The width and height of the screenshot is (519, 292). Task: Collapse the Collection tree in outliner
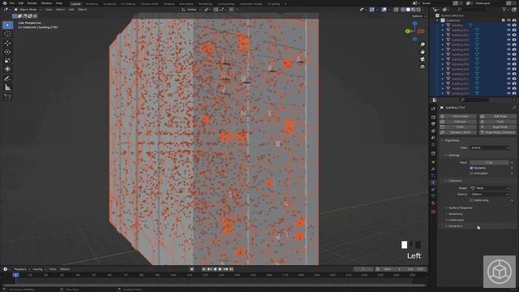pos(438,20)
